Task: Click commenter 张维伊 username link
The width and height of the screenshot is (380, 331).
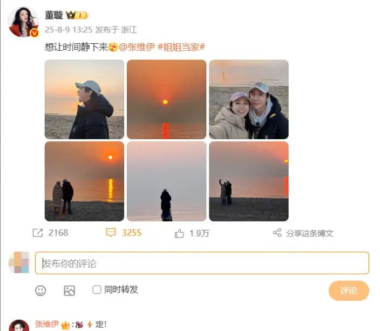Action: pyautogui.click(x=47, y=324)
